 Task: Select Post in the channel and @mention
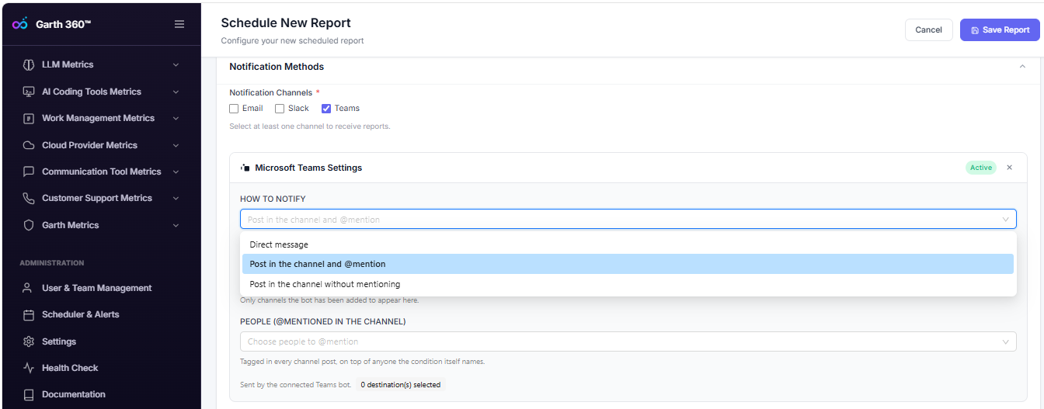click(x=628, y=264)
